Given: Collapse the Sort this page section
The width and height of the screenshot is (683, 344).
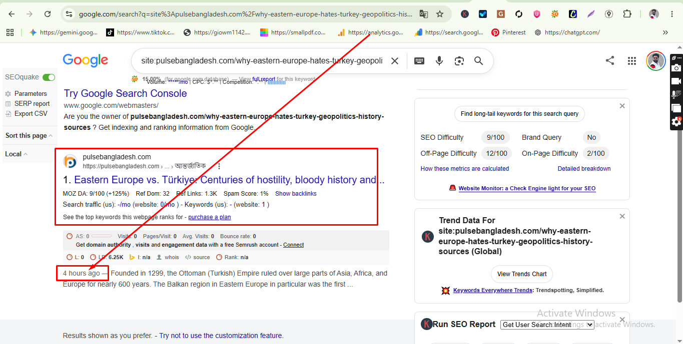Looking at the screenshot, I should point(29,136).
